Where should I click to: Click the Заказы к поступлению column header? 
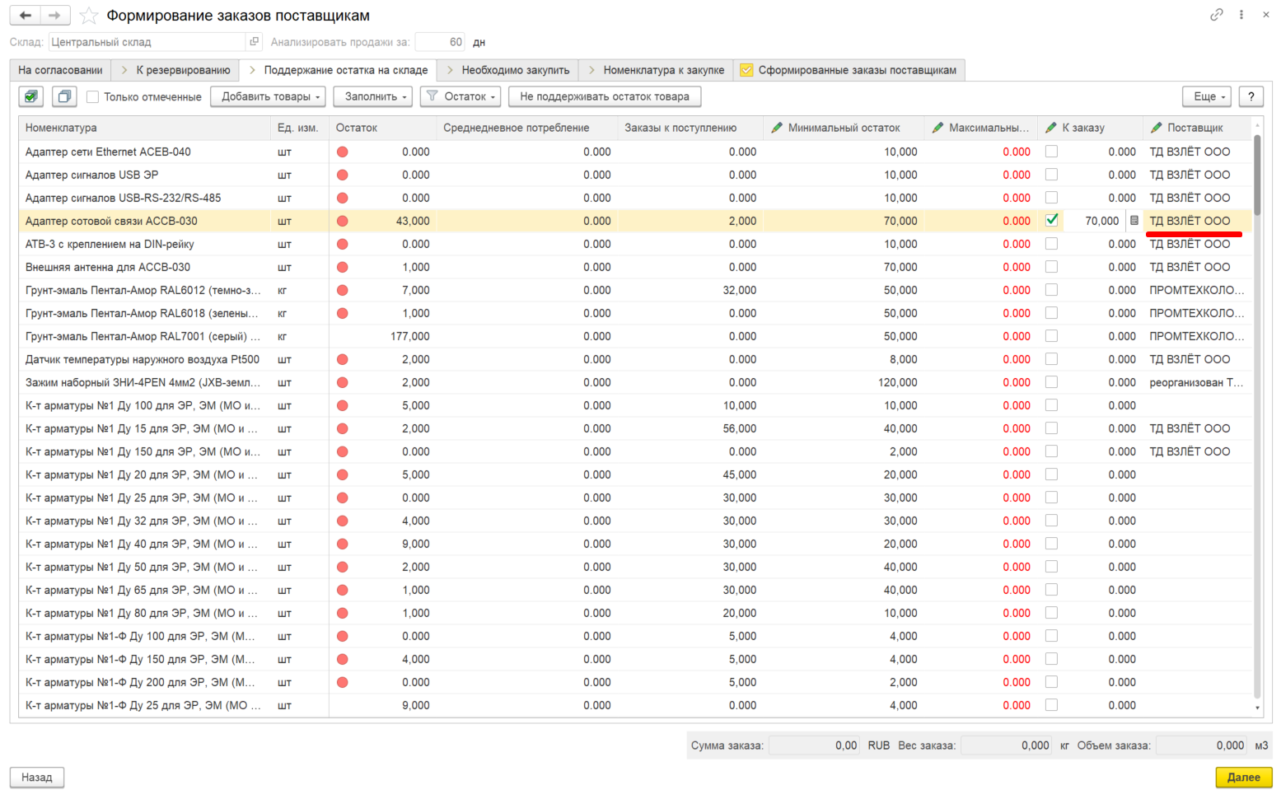click(690, 128)
